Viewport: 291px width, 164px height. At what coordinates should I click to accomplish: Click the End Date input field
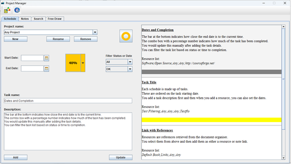point(32,69)
